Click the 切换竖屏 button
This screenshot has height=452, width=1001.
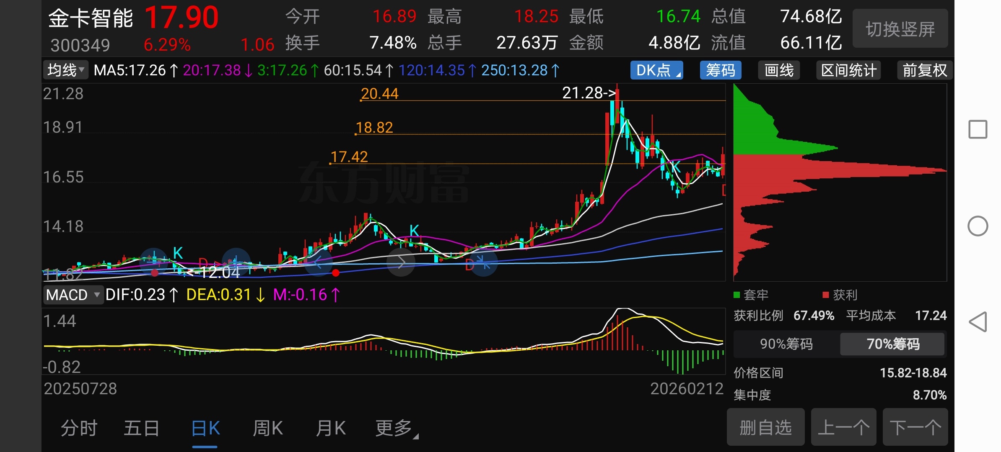click(x=900, y=29)
